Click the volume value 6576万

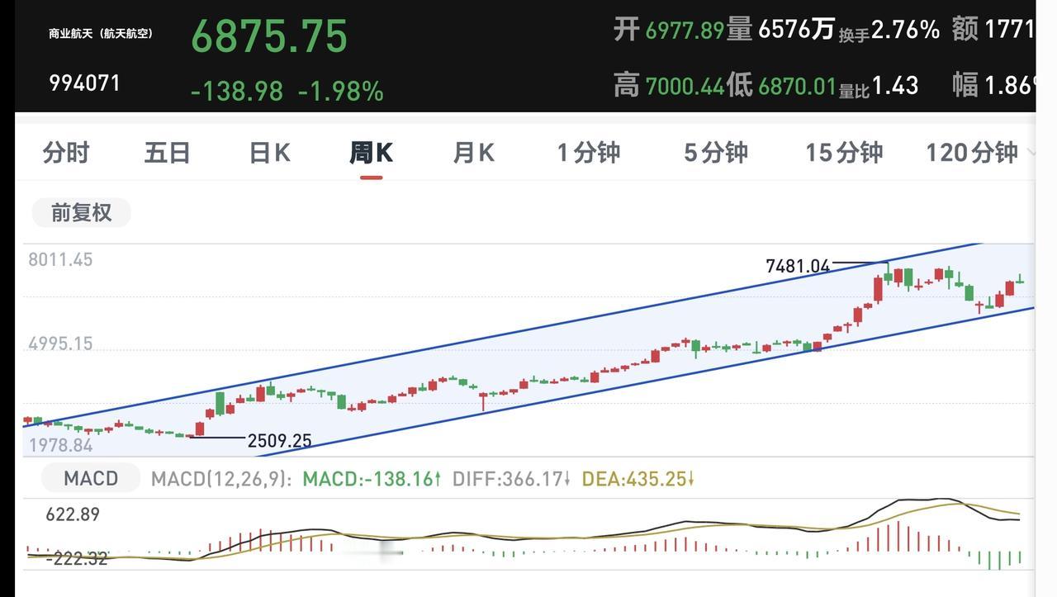(796, 30)
